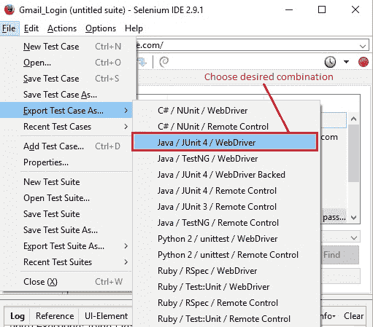Open the File menu

tap(9, 28)
